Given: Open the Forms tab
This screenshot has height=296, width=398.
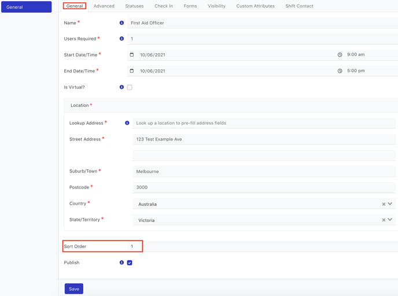Looking at the screenshot, I should click(x=190, y=6).
